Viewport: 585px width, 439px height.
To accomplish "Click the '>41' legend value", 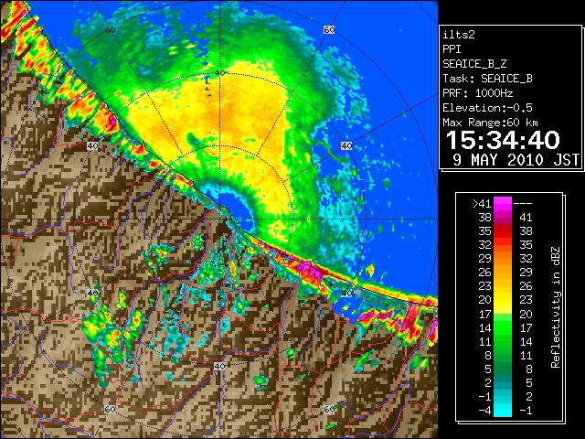I will [482, 204].
